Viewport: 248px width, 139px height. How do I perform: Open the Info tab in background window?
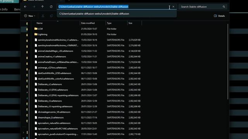[4, 9]
